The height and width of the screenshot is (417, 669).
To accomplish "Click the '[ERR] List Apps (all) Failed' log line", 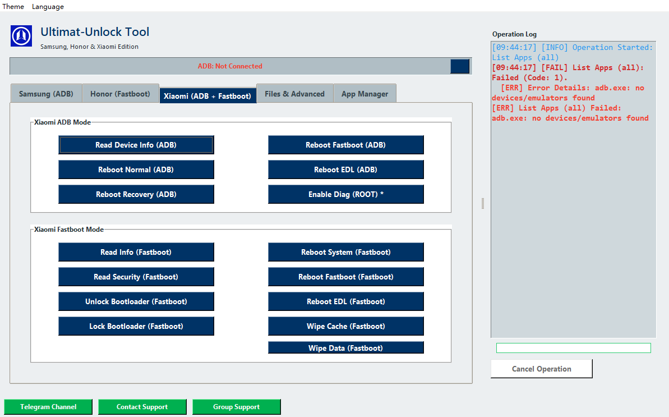I will point(570,113).
